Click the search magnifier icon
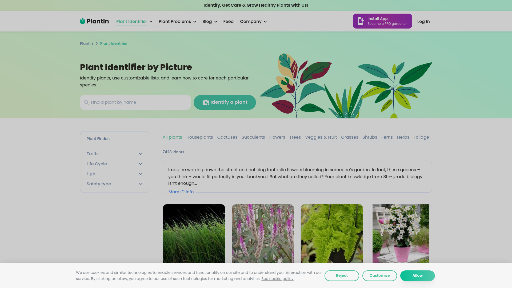Viewport: 512px width, 288px height. 86,102
